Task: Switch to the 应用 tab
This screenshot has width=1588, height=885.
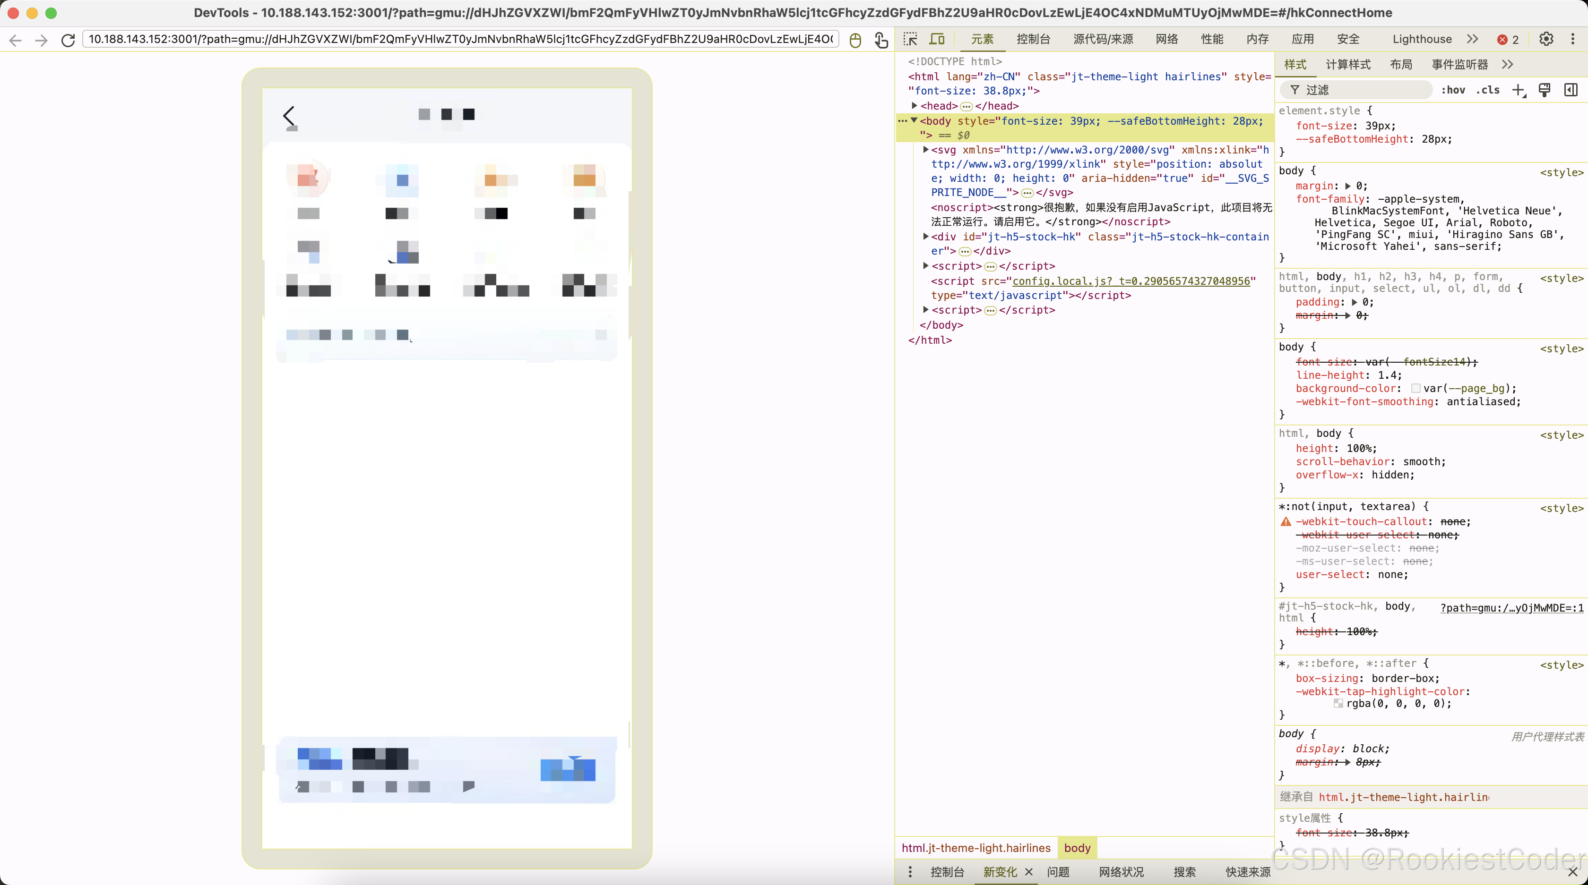Action: click(x=1303, y=39)
